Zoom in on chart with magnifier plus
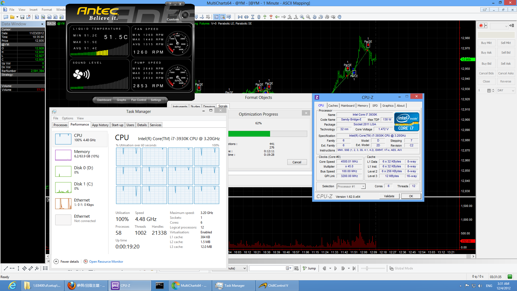This screenshot has width=517, height=291. tap(302, 17)
